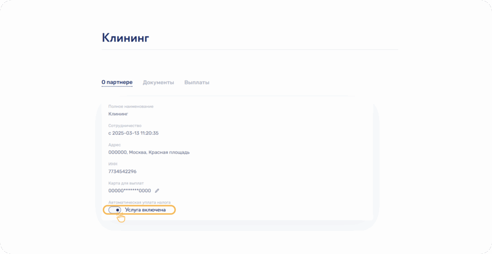Click the full name value 'Клининг' in the card

click(x=118, y=114)
